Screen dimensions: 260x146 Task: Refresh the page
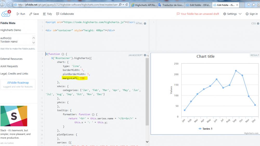point(127,5)
